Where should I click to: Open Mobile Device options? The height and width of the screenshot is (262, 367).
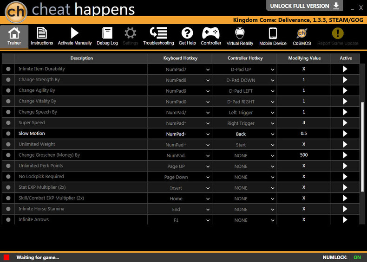[273, 37]
